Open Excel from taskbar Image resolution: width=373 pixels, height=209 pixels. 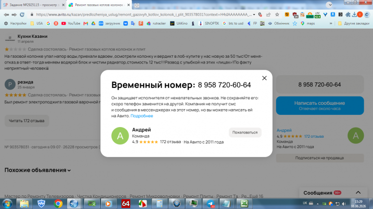pos(244,204)
